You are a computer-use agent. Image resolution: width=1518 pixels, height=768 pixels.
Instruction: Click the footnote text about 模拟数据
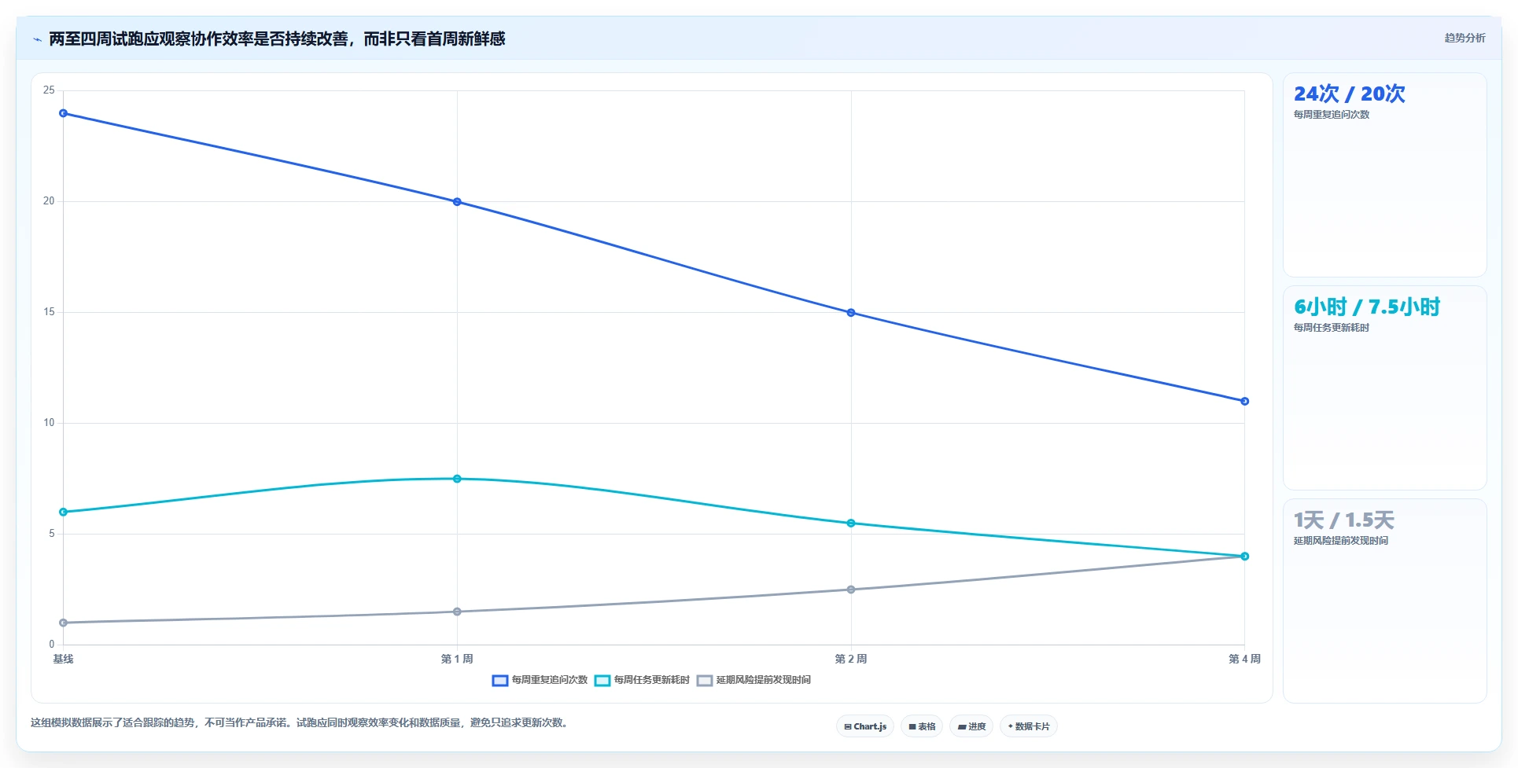pyautogui.click(x=300, y=722)
